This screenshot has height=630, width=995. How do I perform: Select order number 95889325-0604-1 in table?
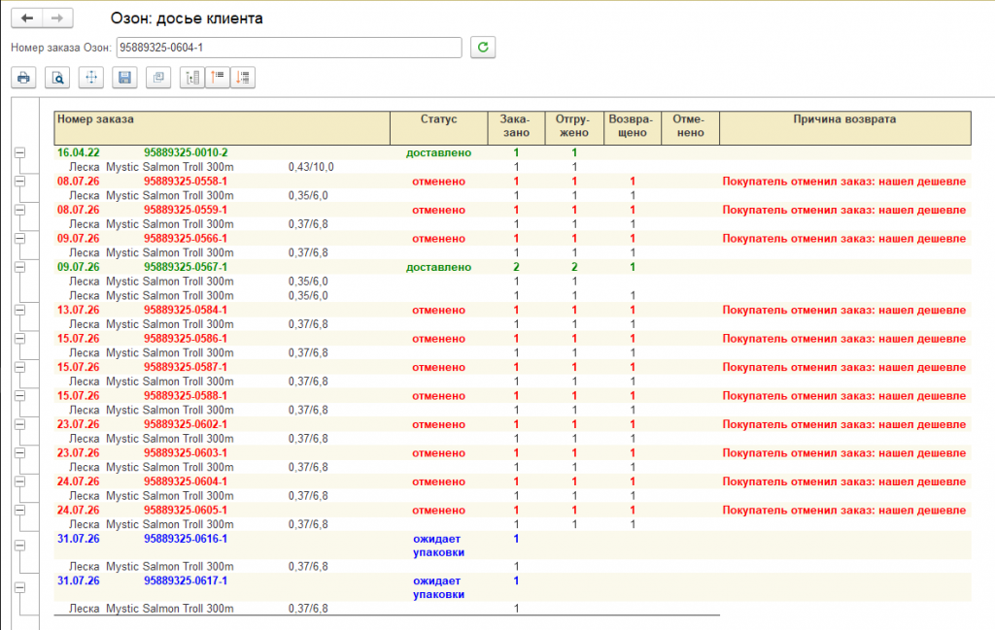[x=186, y=481]
